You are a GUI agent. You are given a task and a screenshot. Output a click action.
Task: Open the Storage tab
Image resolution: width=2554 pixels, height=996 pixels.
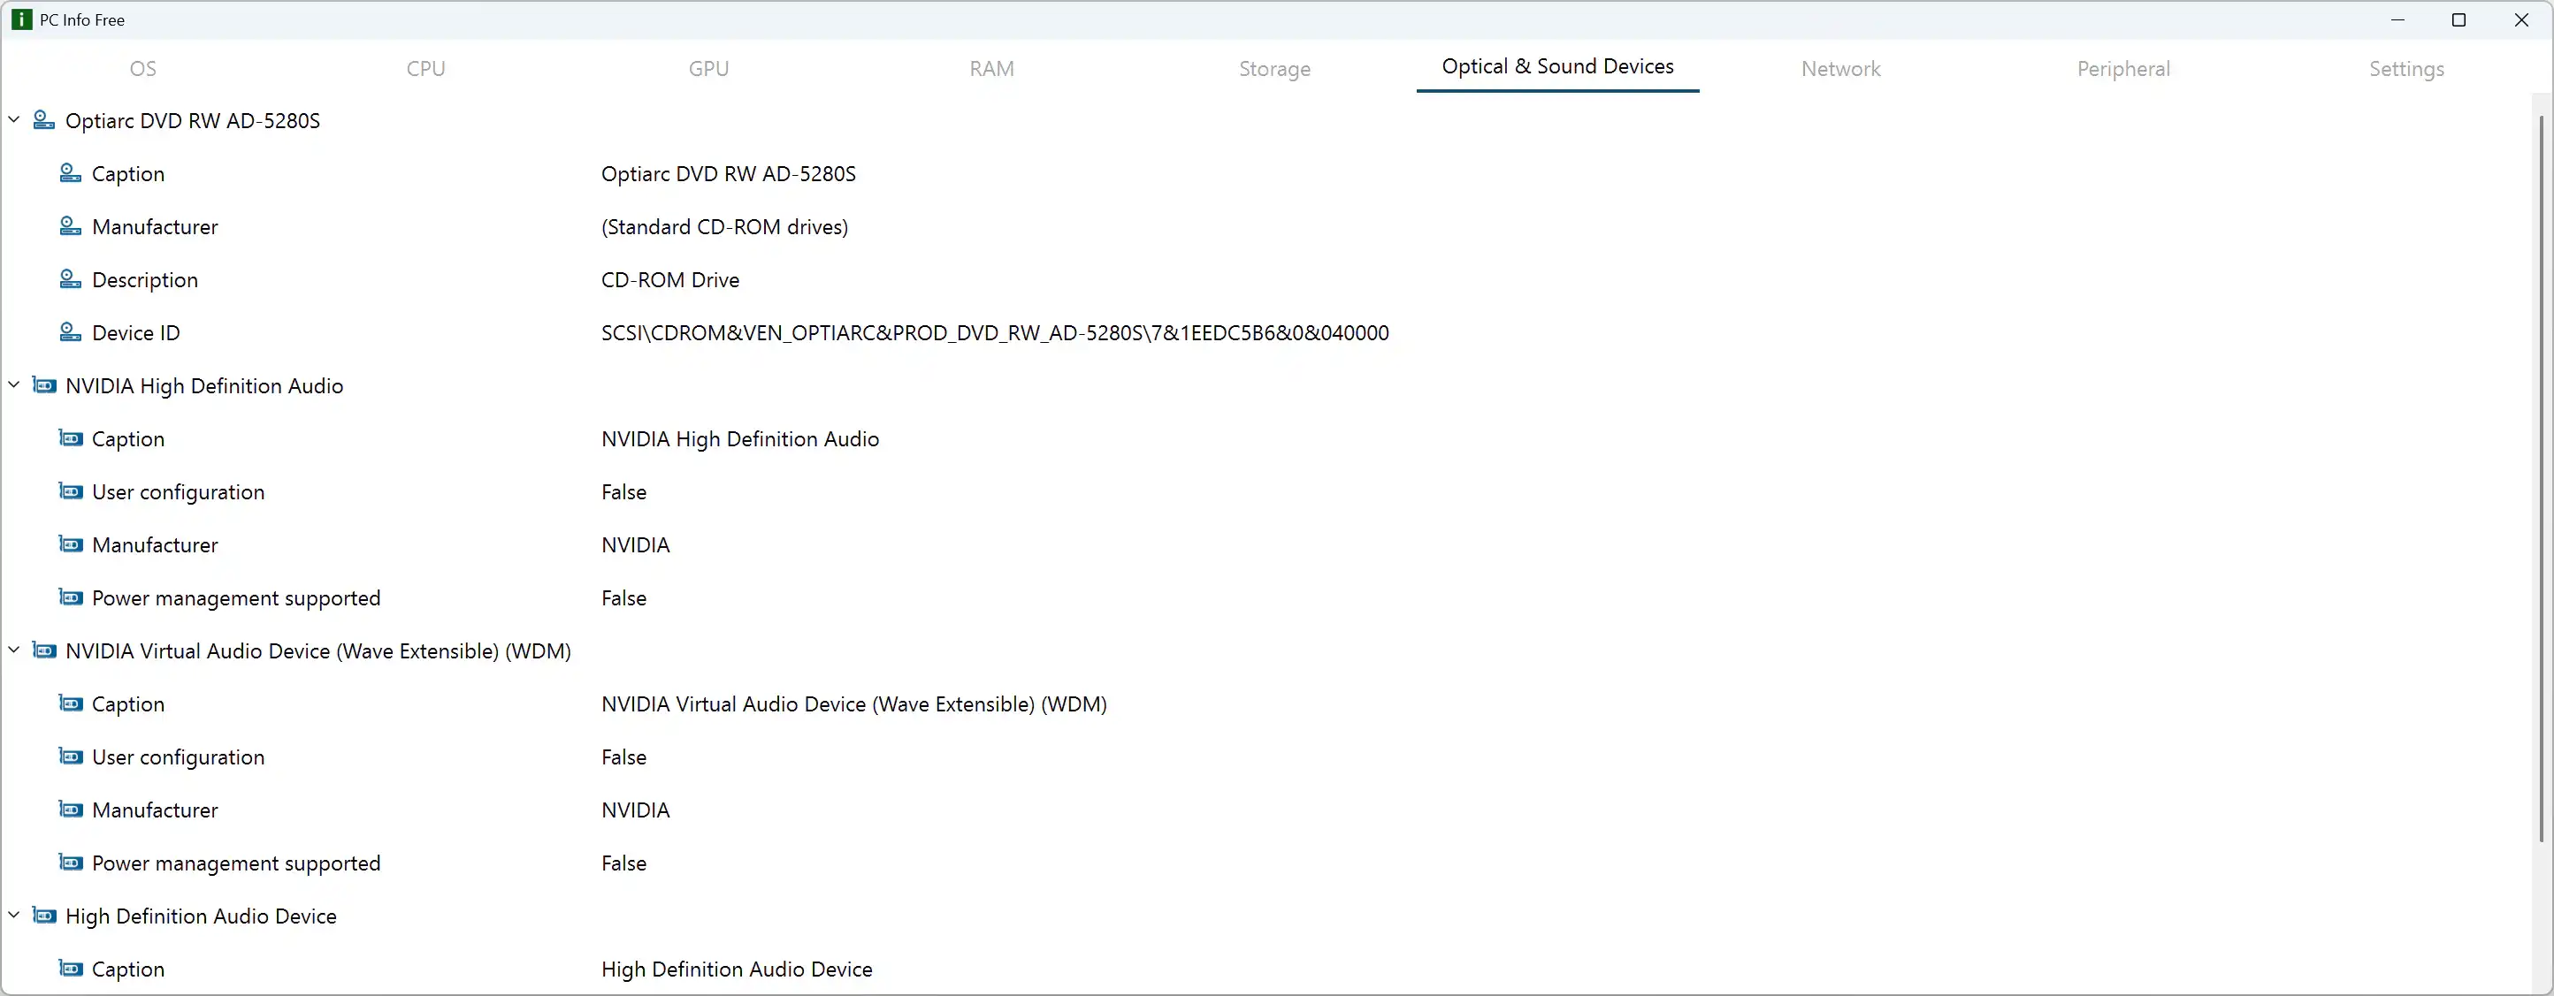1274,69
